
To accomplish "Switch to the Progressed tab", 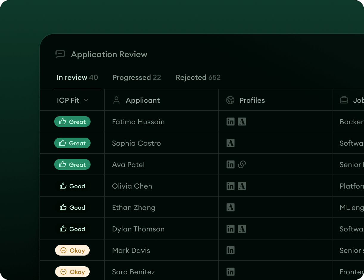I will click(137, 77).
